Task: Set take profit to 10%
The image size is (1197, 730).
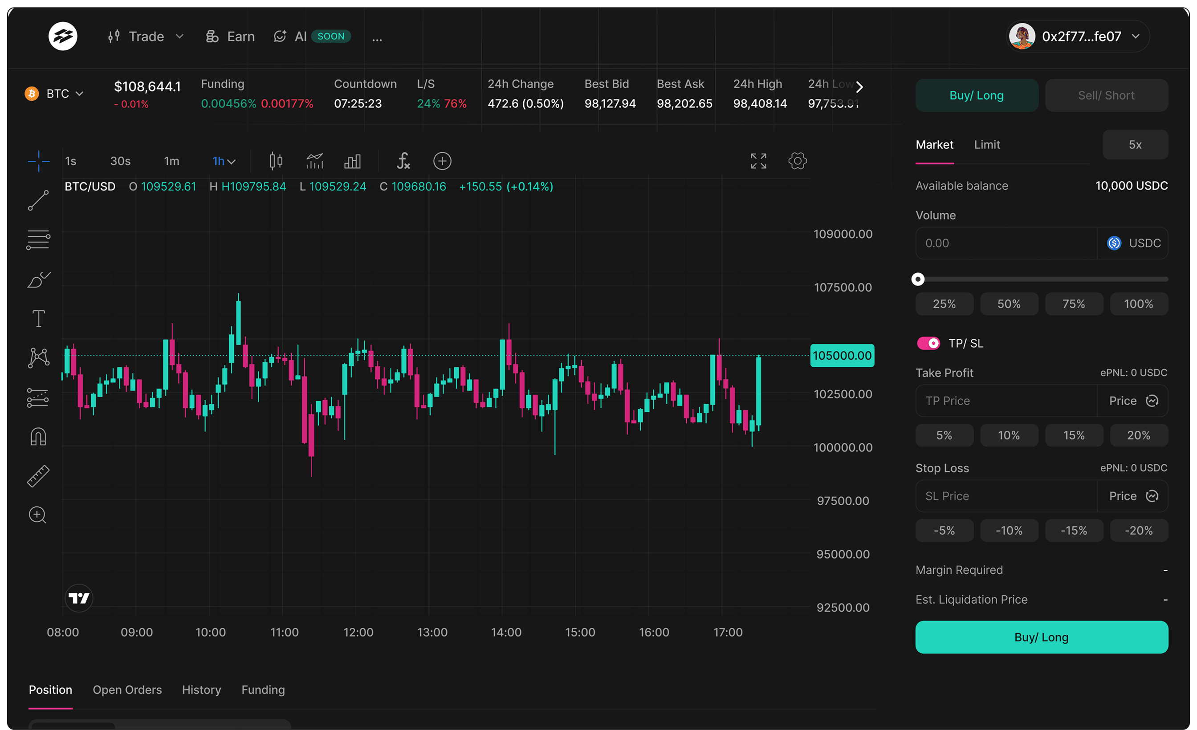Action: (1009, 435)
